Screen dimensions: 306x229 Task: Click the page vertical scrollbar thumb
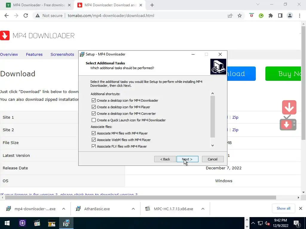point(304,83)
